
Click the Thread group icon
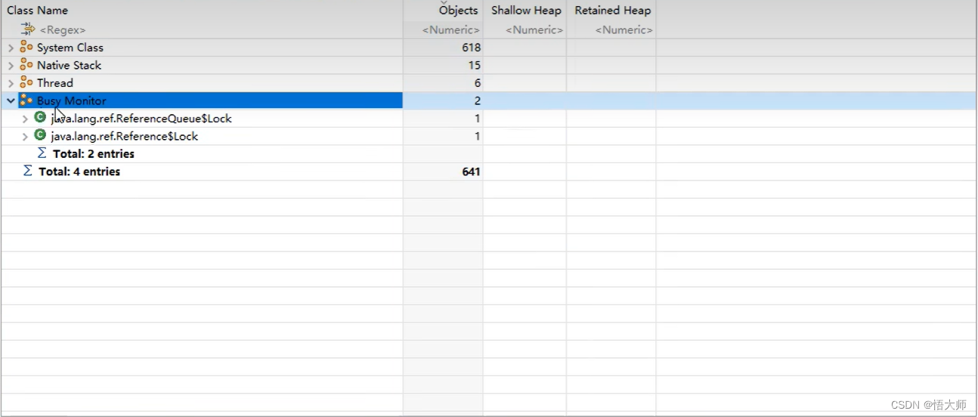(x=26, y=82)
